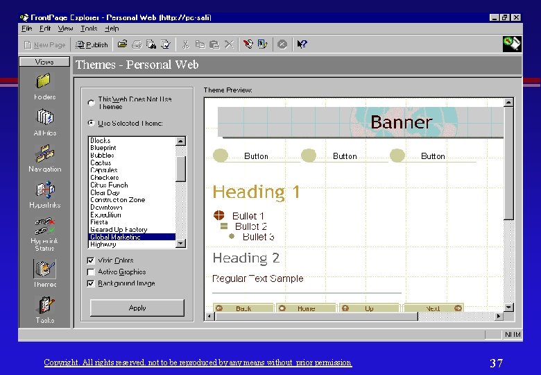Open the Help menu
The width and height of the screenshot is (541, 375).
click(112, 28)
